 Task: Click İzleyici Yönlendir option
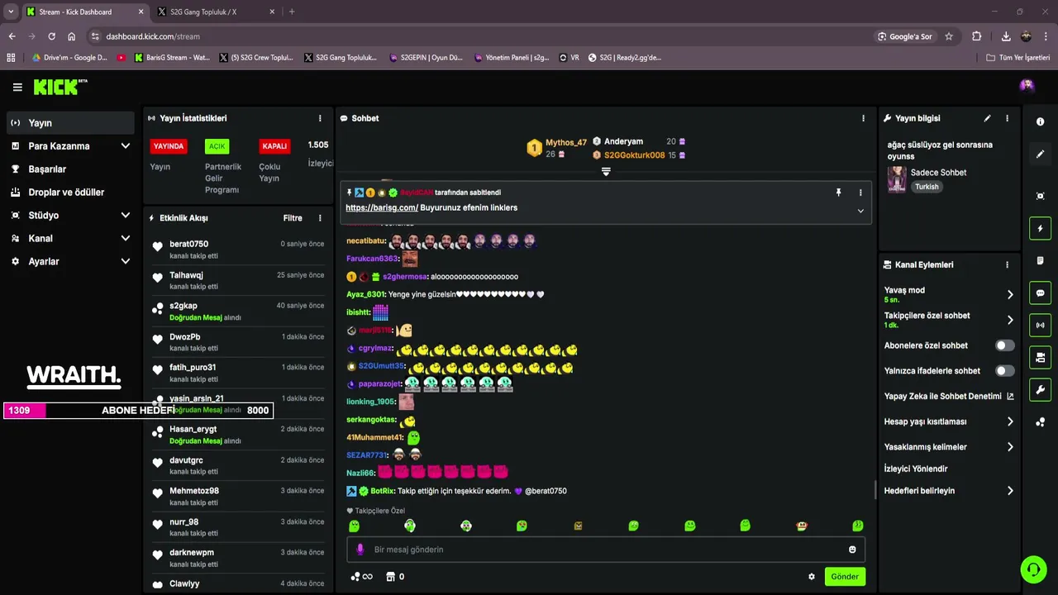916,469
